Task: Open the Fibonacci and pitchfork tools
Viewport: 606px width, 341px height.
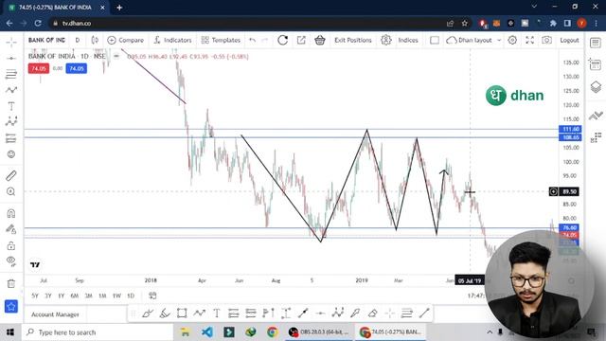Action: tap(11, 74)
